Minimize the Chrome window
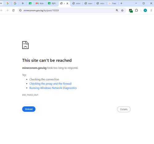 click(136, 3)
